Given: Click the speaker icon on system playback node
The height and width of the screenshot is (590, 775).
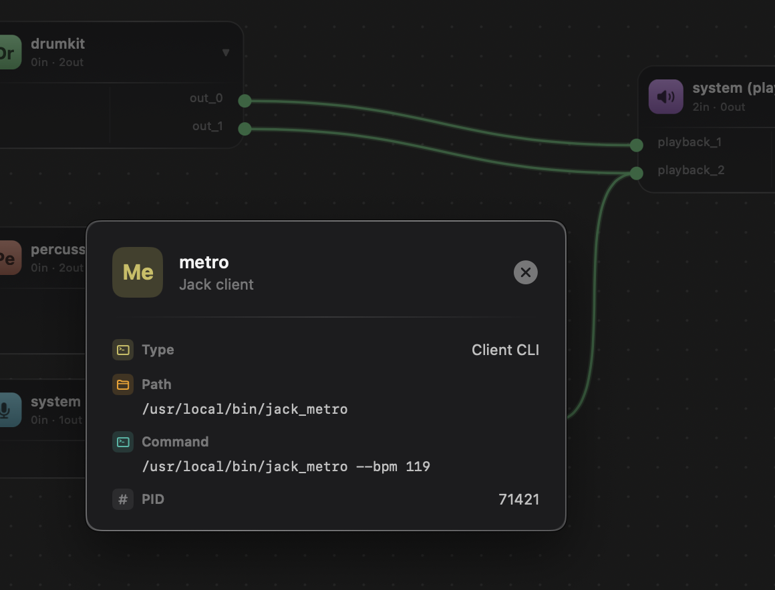Looking at the screenshot, I should click(x=665, y=96).
